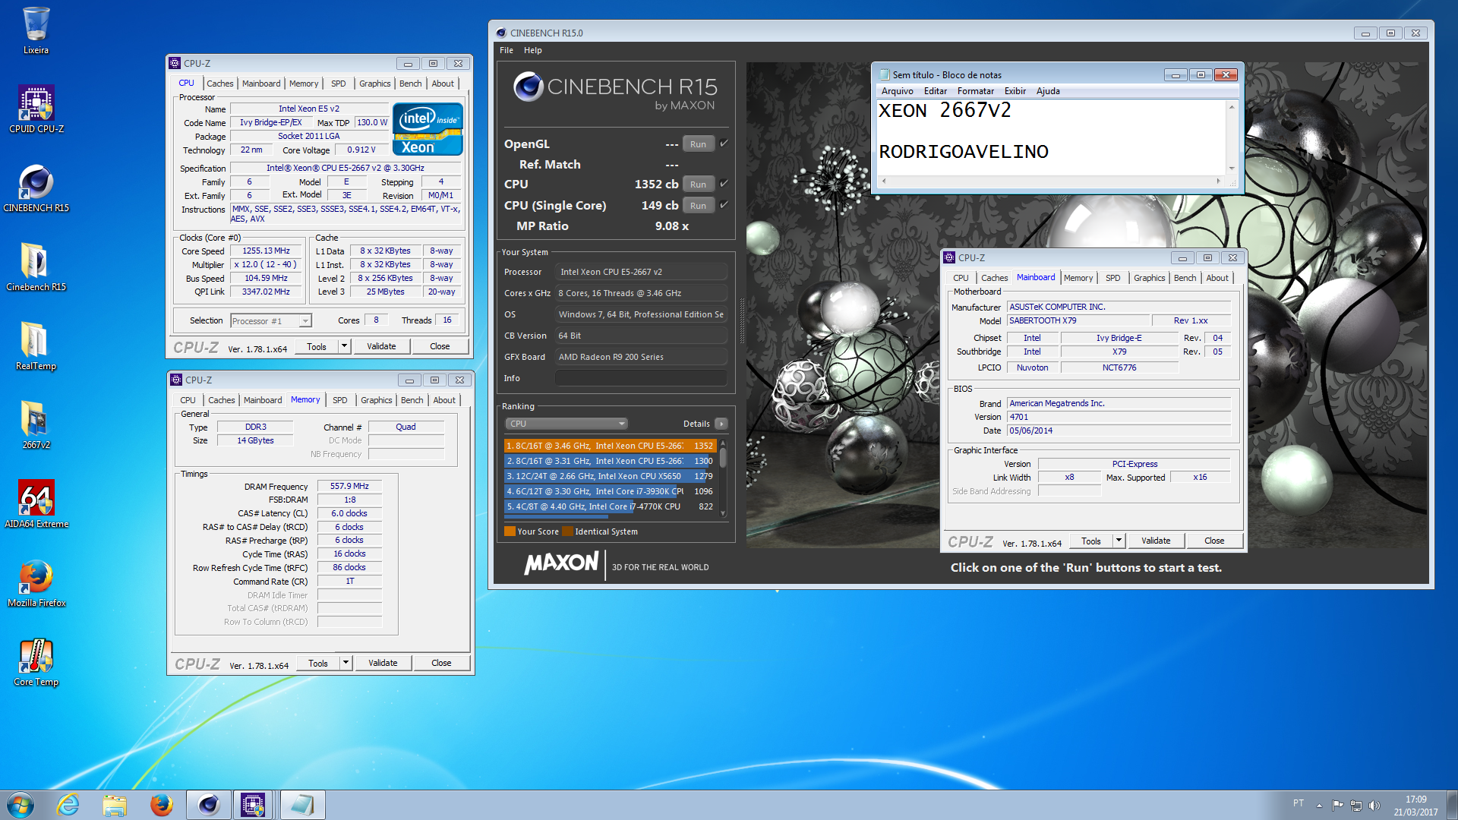
Task: Run the CPU Single Core benchmark
Action: pyautogui.click(x=698, y=205)
